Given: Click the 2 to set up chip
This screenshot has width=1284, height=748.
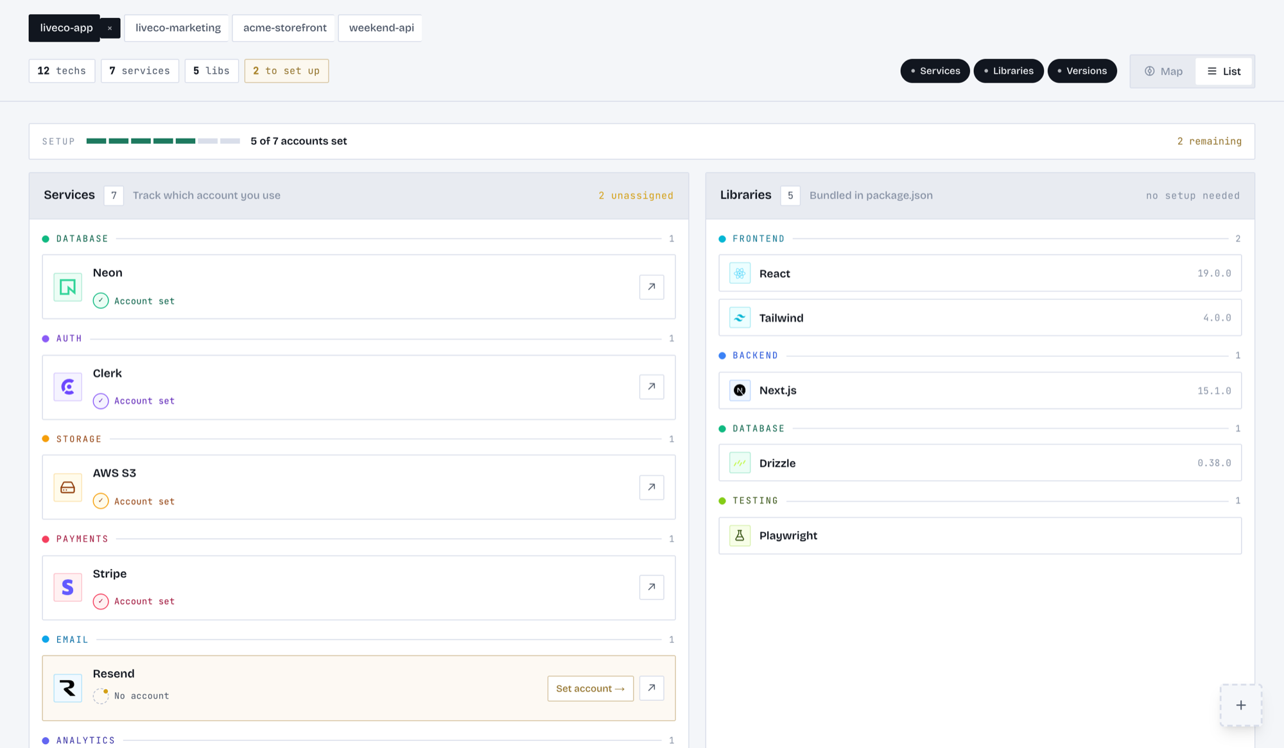Looking at the screenshot, I should click(x=286, y=71).
